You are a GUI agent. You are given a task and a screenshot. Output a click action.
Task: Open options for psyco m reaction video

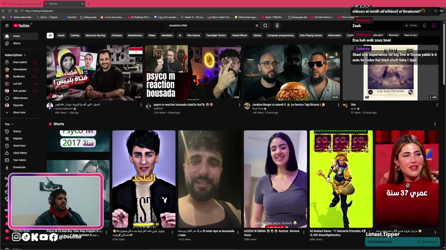pos(239,105)
